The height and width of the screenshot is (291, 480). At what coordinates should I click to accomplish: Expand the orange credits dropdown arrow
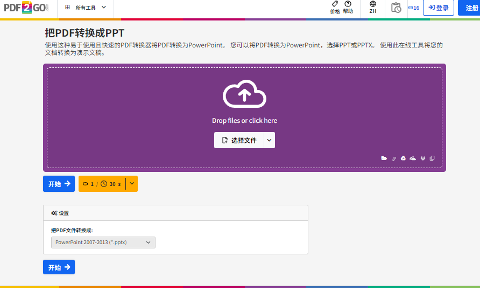[x=132, y=184]
